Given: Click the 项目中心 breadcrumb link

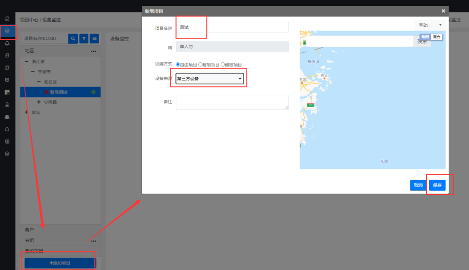Looking at the screenshot, I should tap(29, 20).
